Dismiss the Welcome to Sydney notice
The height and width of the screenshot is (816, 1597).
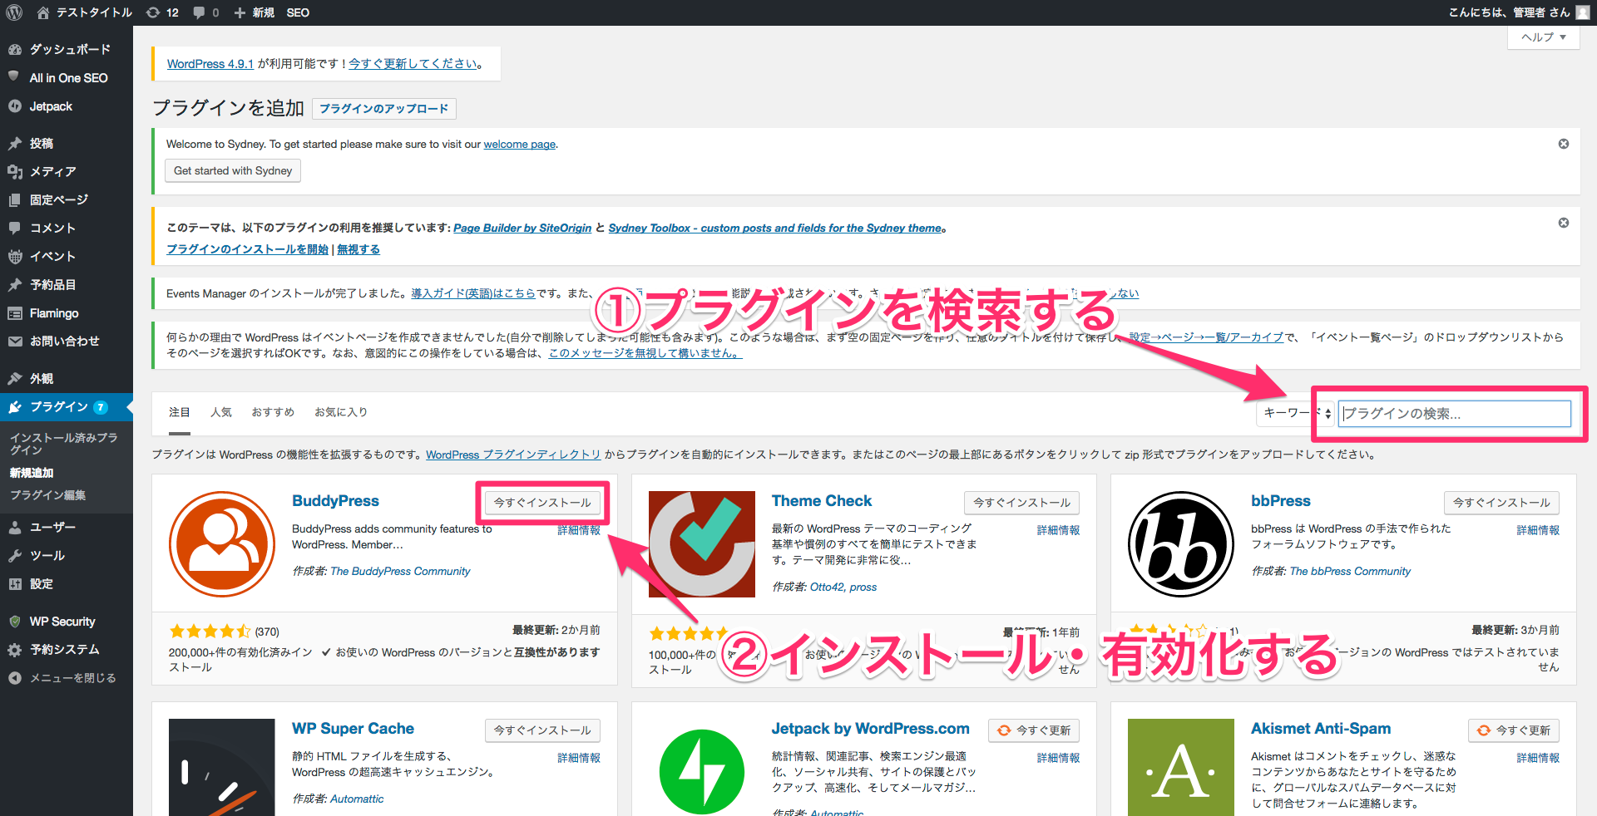pyautogui.click(x=1564, y=144)
